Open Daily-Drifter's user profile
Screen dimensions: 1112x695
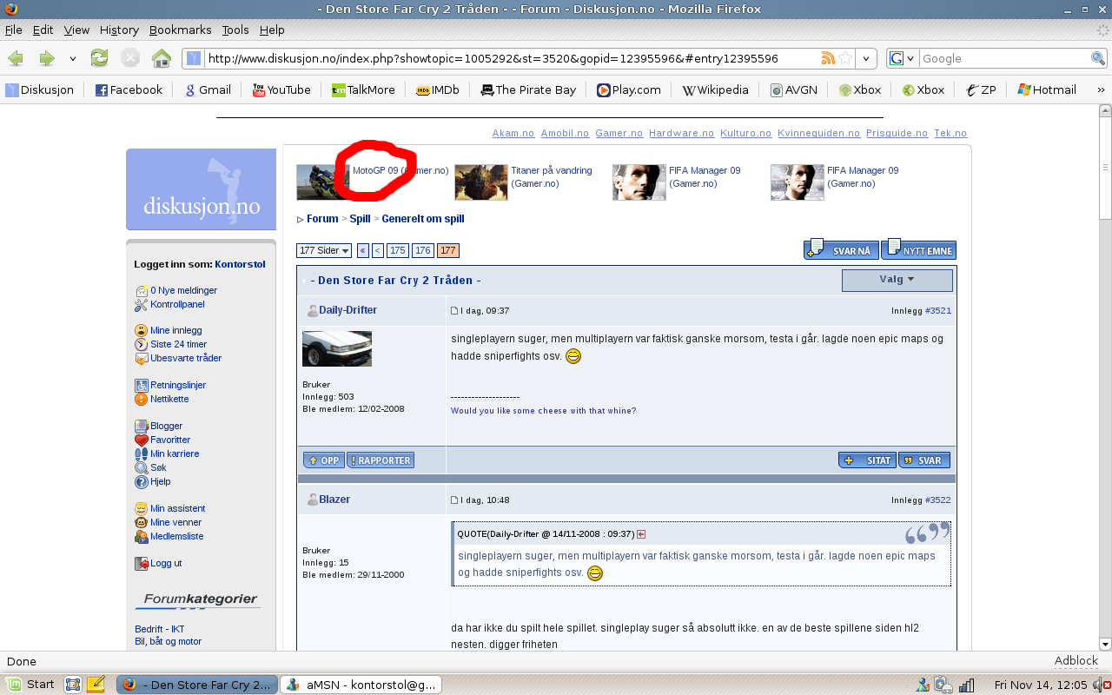tap(347, 310)
